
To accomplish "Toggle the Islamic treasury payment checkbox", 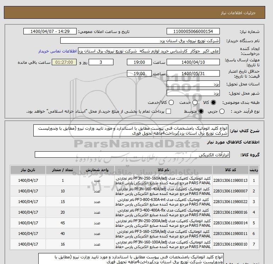I will click(x=168, y=111).
